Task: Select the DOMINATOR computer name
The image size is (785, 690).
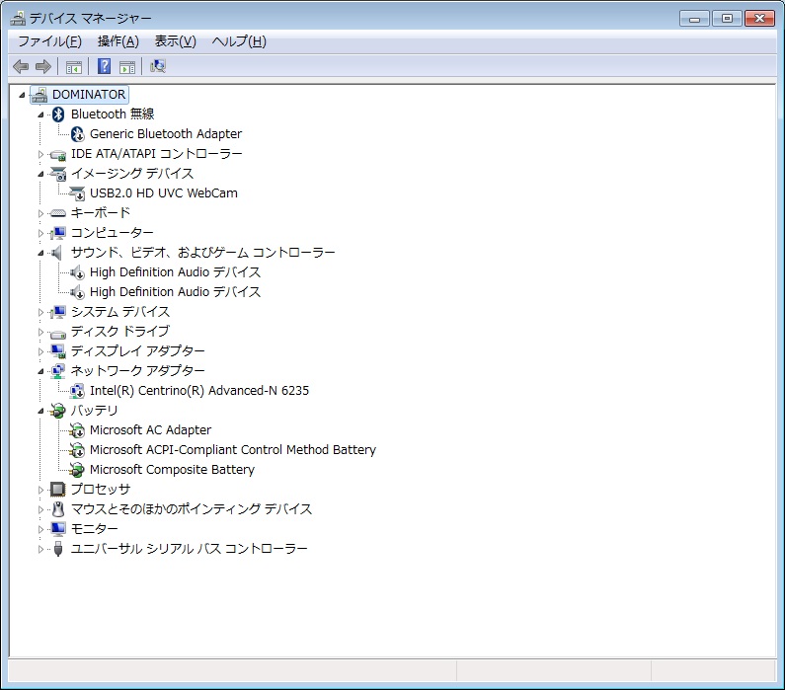Action: click(x=89, y=95)
